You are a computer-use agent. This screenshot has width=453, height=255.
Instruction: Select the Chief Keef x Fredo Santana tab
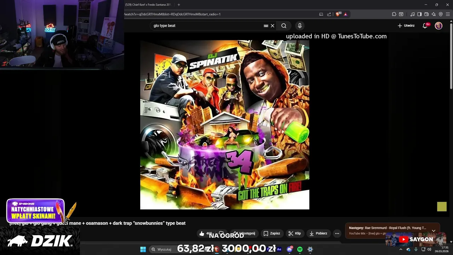click(149, 5)
